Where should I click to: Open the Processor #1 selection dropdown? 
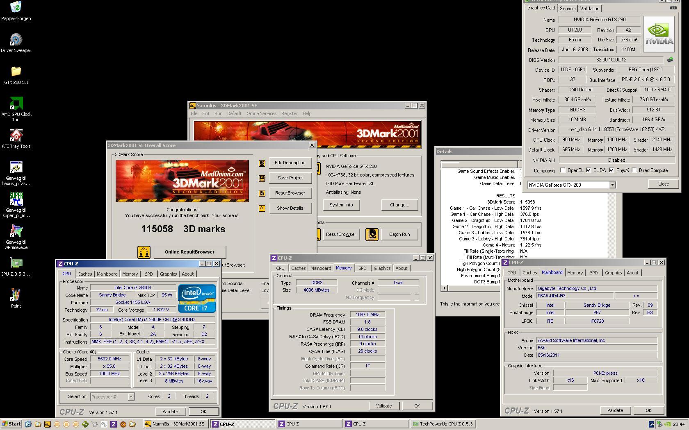coord(131,397)
